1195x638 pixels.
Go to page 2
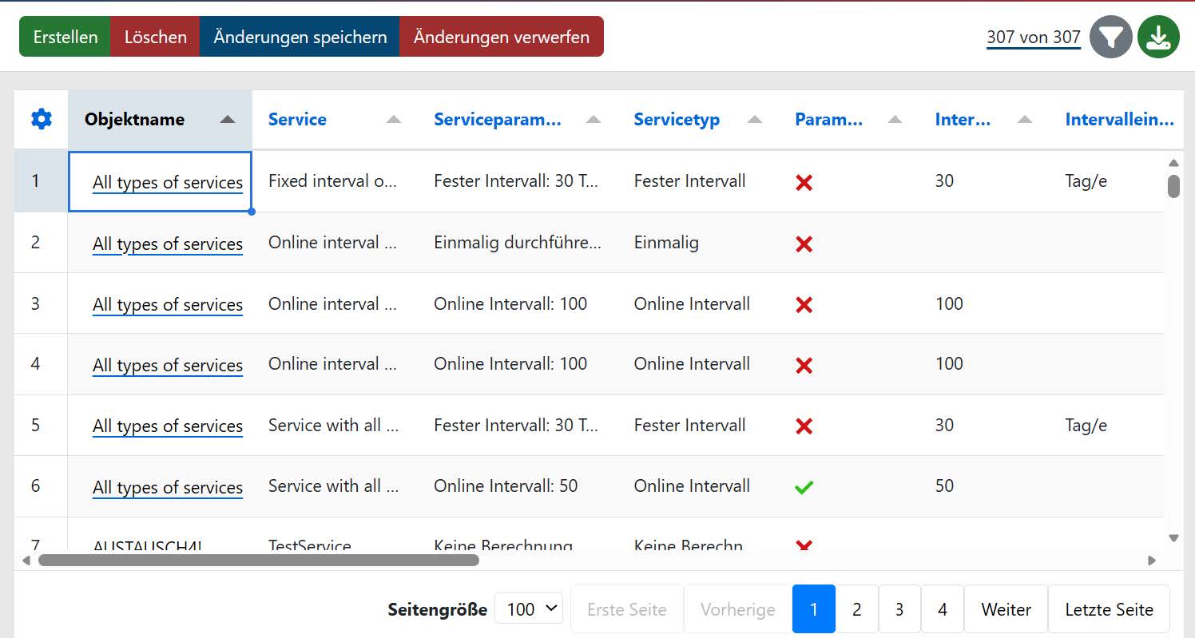pos(856,609)
